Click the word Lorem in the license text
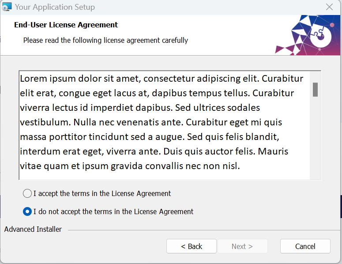Image resolution: width=342 pixels, height=264 pixels. coord(34,79)
